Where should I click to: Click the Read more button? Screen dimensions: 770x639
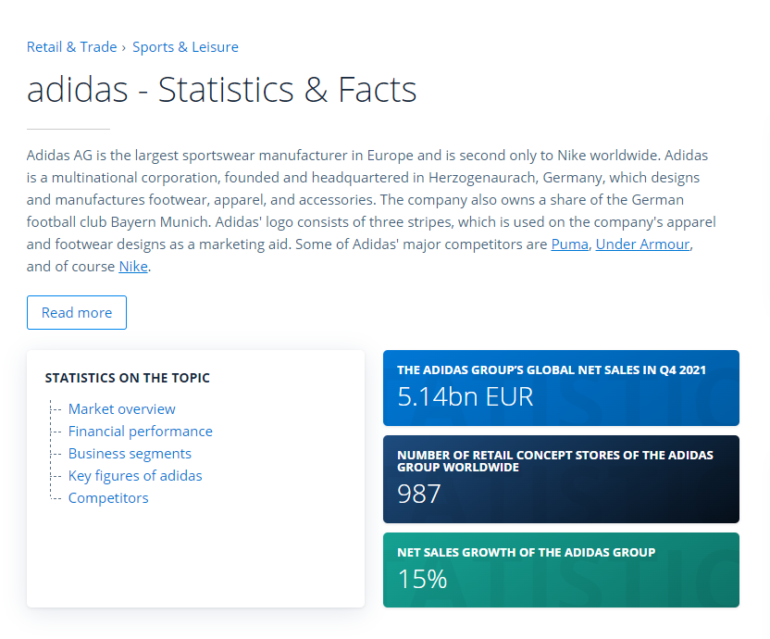pos(77,313)
